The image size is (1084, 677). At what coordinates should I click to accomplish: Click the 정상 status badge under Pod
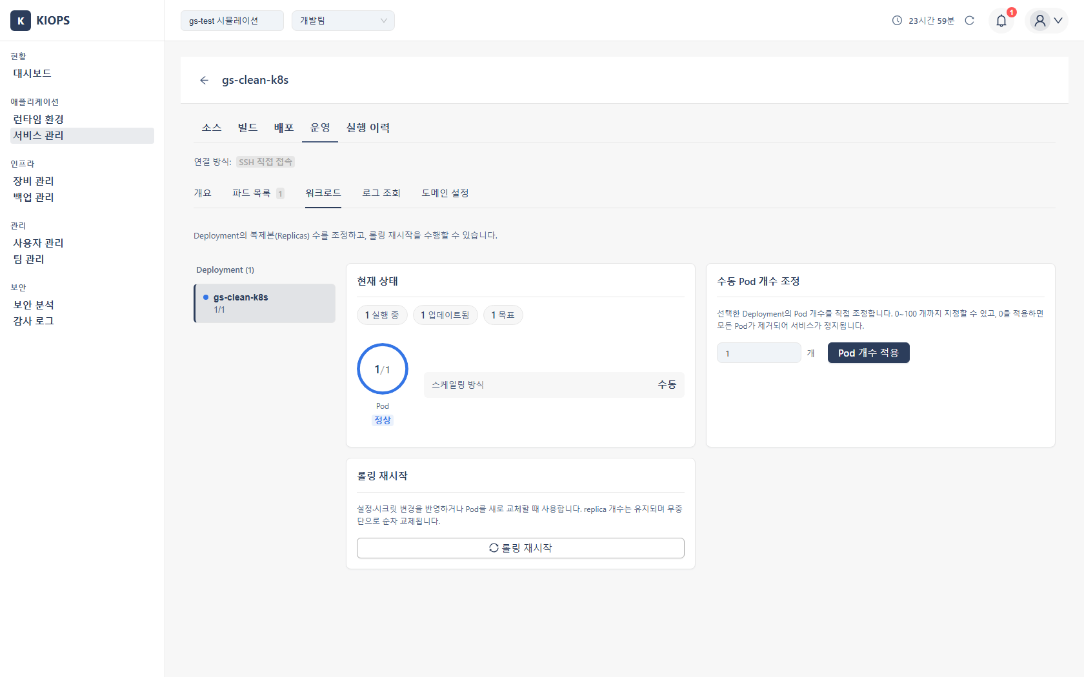point(383,420)
